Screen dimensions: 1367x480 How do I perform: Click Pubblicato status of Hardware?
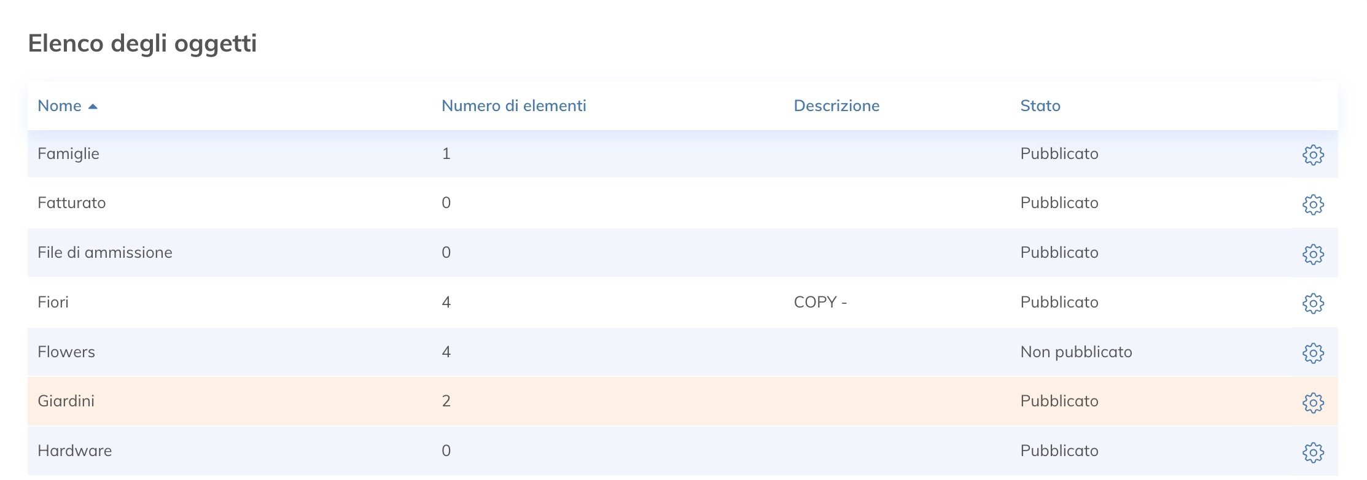1058,451
